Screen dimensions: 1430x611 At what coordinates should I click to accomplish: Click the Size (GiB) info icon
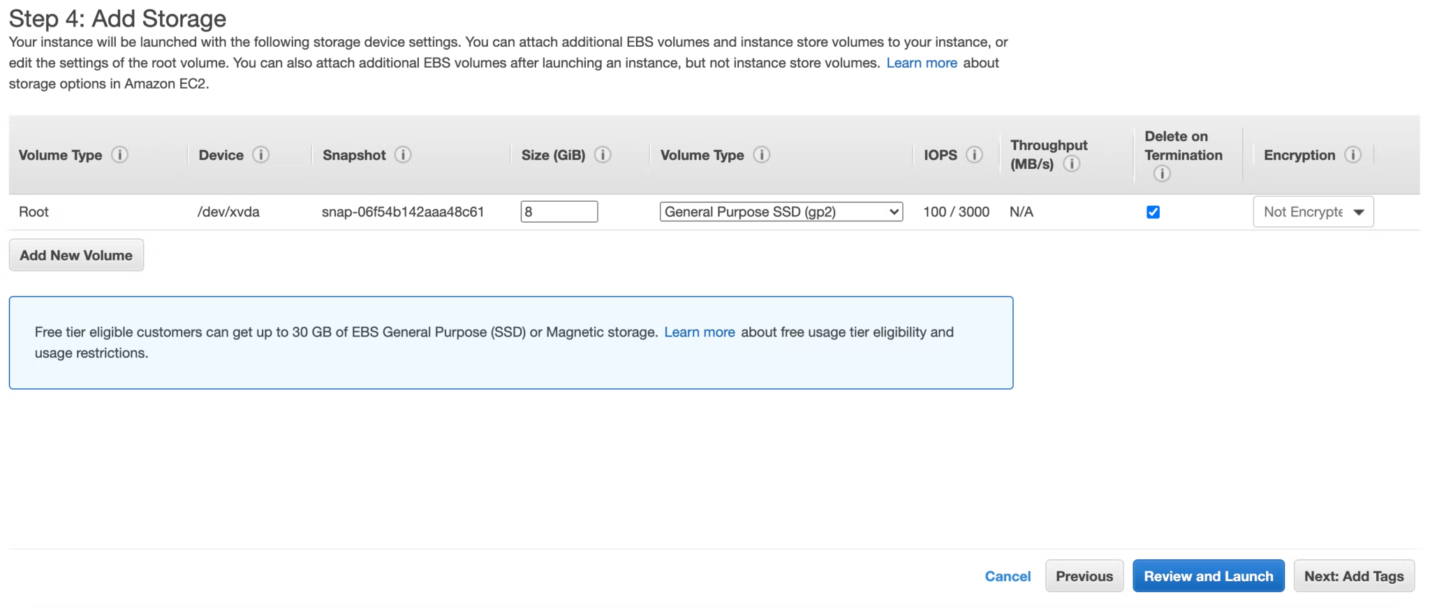click(x=603, y=155)
